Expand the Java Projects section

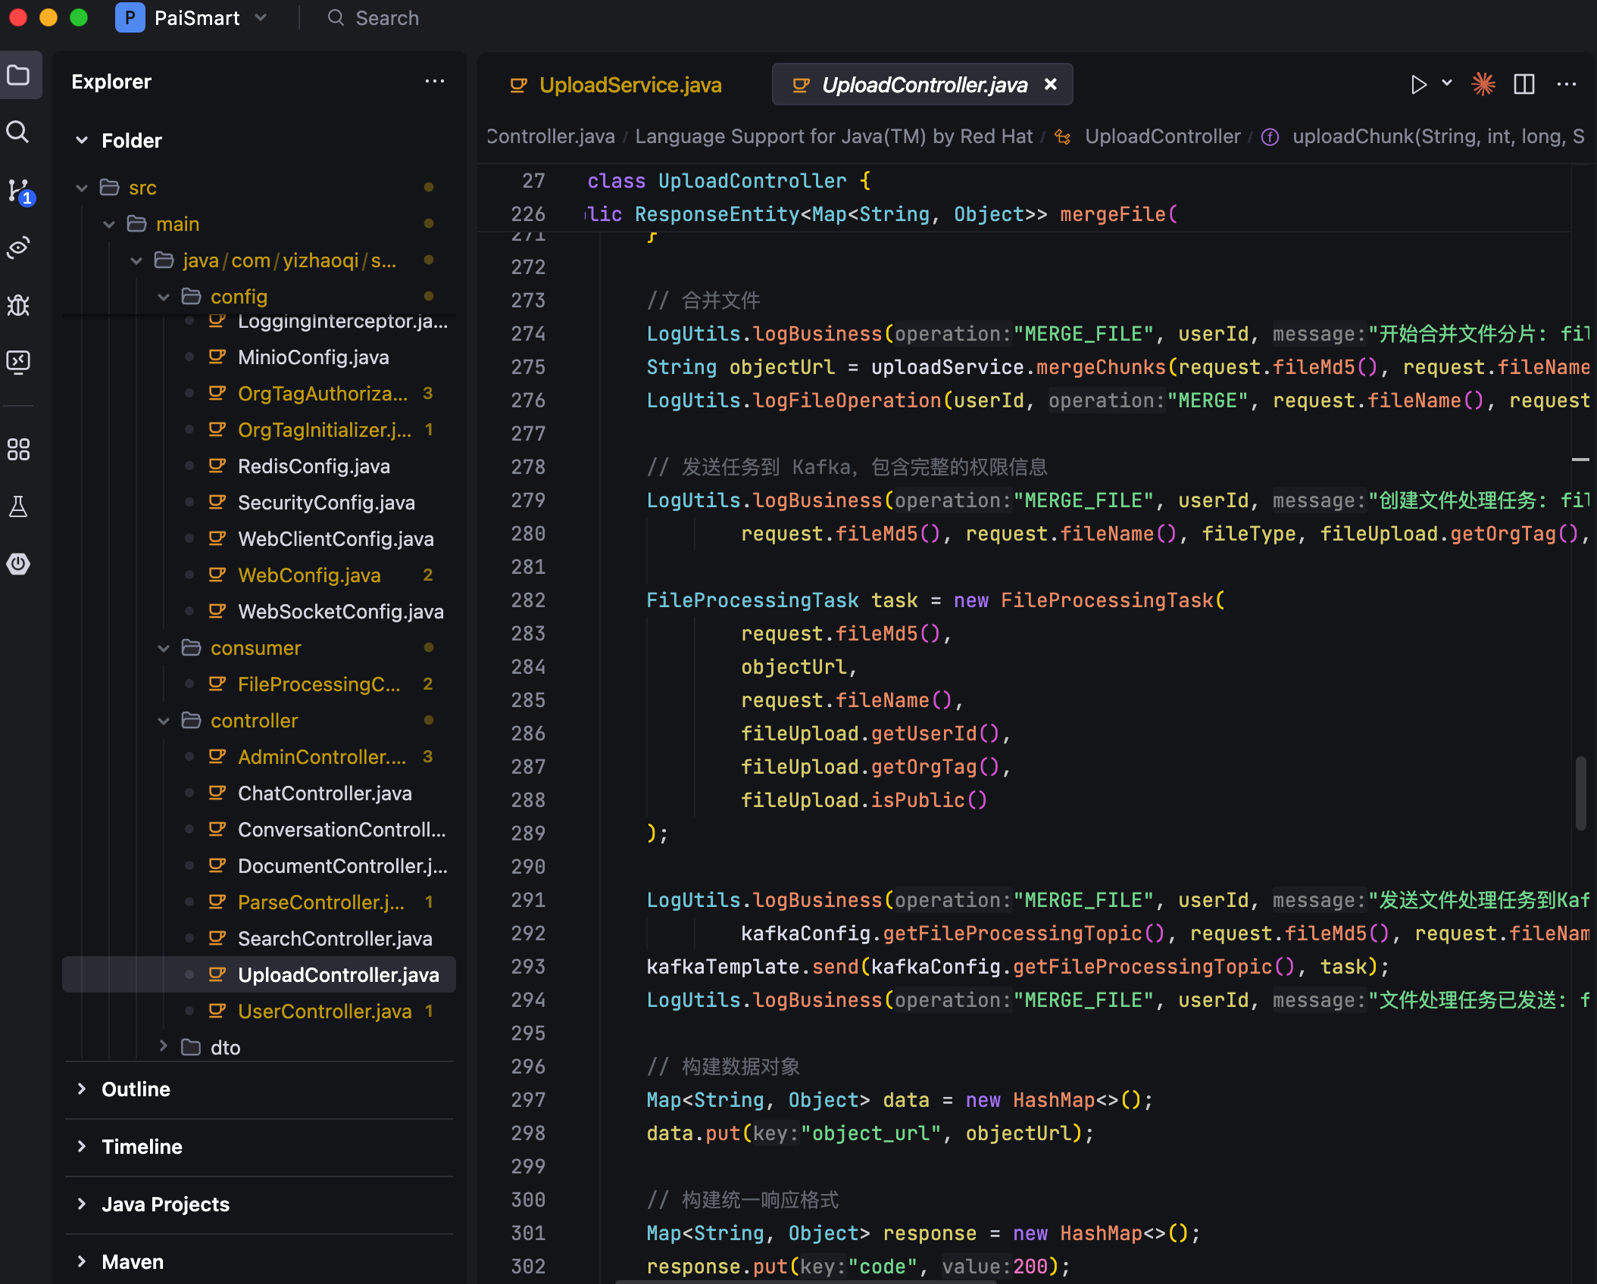165,1205
